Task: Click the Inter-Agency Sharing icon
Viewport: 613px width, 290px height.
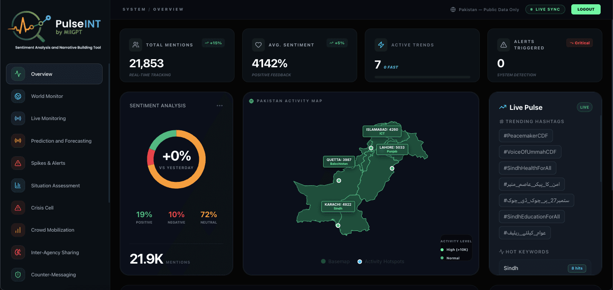Action: point(18,253)
